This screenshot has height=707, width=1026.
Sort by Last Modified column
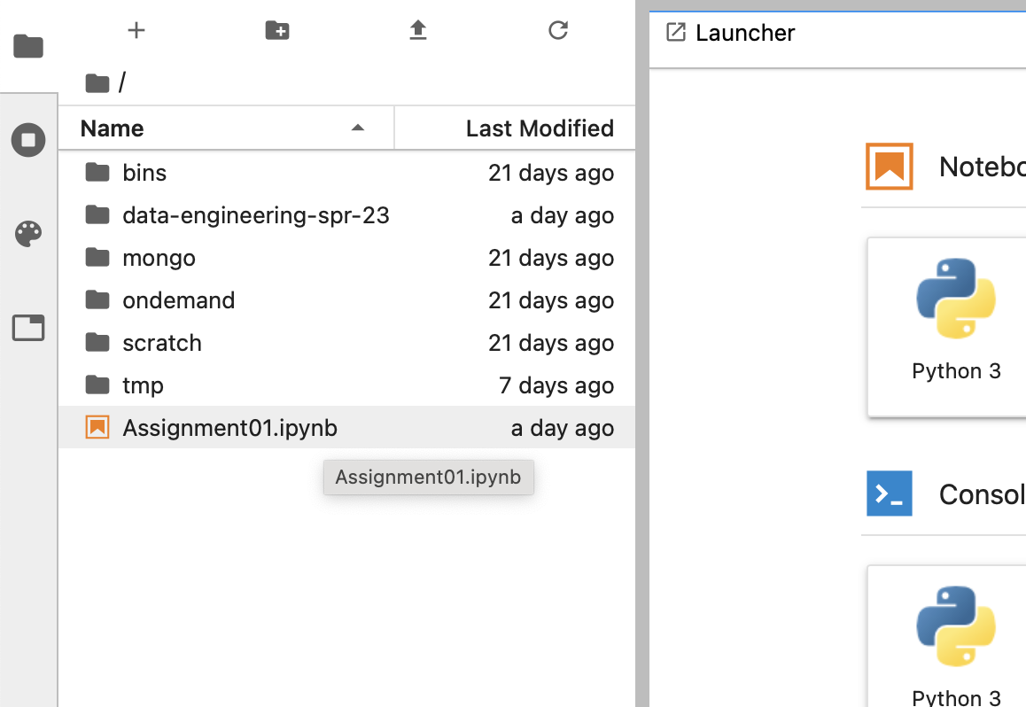[x=539, y=128]
